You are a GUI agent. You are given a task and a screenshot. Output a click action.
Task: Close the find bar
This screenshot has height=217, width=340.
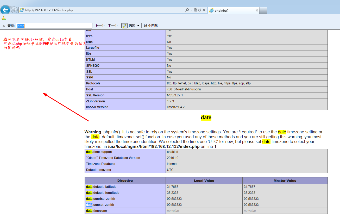[4, 26]
